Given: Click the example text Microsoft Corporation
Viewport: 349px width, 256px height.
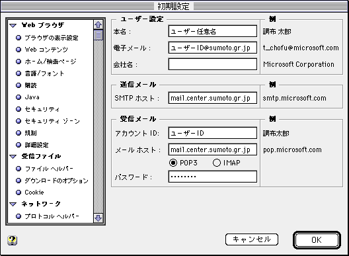Looking at the screenshot, I should 299,64.
